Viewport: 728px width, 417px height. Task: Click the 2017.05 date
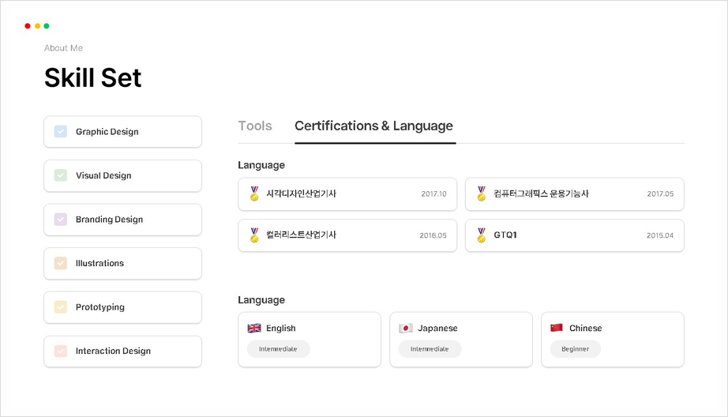[x=660, y=194]
